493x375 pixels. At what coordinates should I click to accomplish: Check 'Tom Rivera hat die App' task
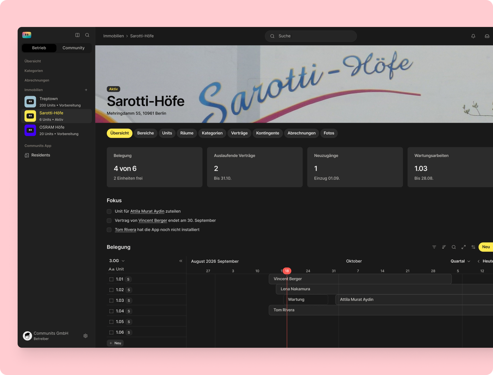109,230
